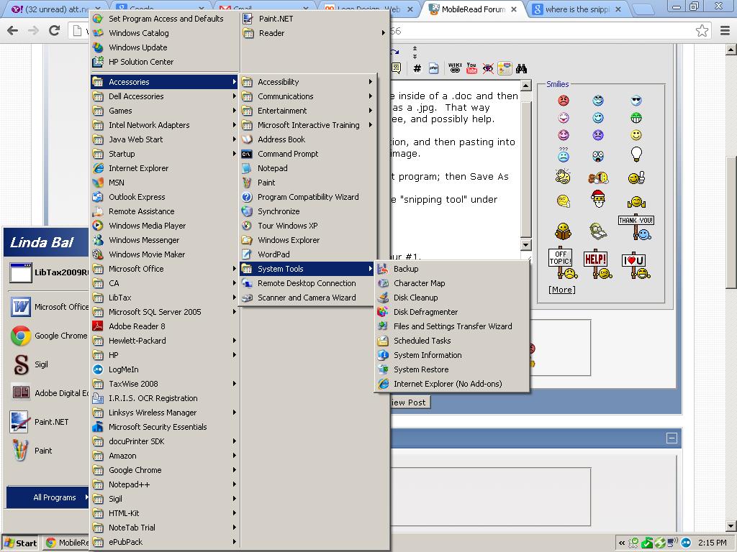
Task: Click MobileRead taskbar button
Action: click(x=67, y=543)
